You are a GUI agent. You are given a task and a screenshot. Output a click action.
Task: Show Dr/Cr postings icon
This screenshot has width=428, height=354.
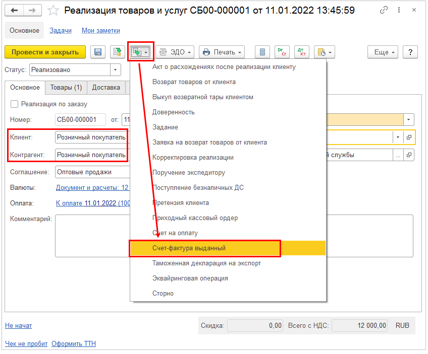tap(282, 52)
